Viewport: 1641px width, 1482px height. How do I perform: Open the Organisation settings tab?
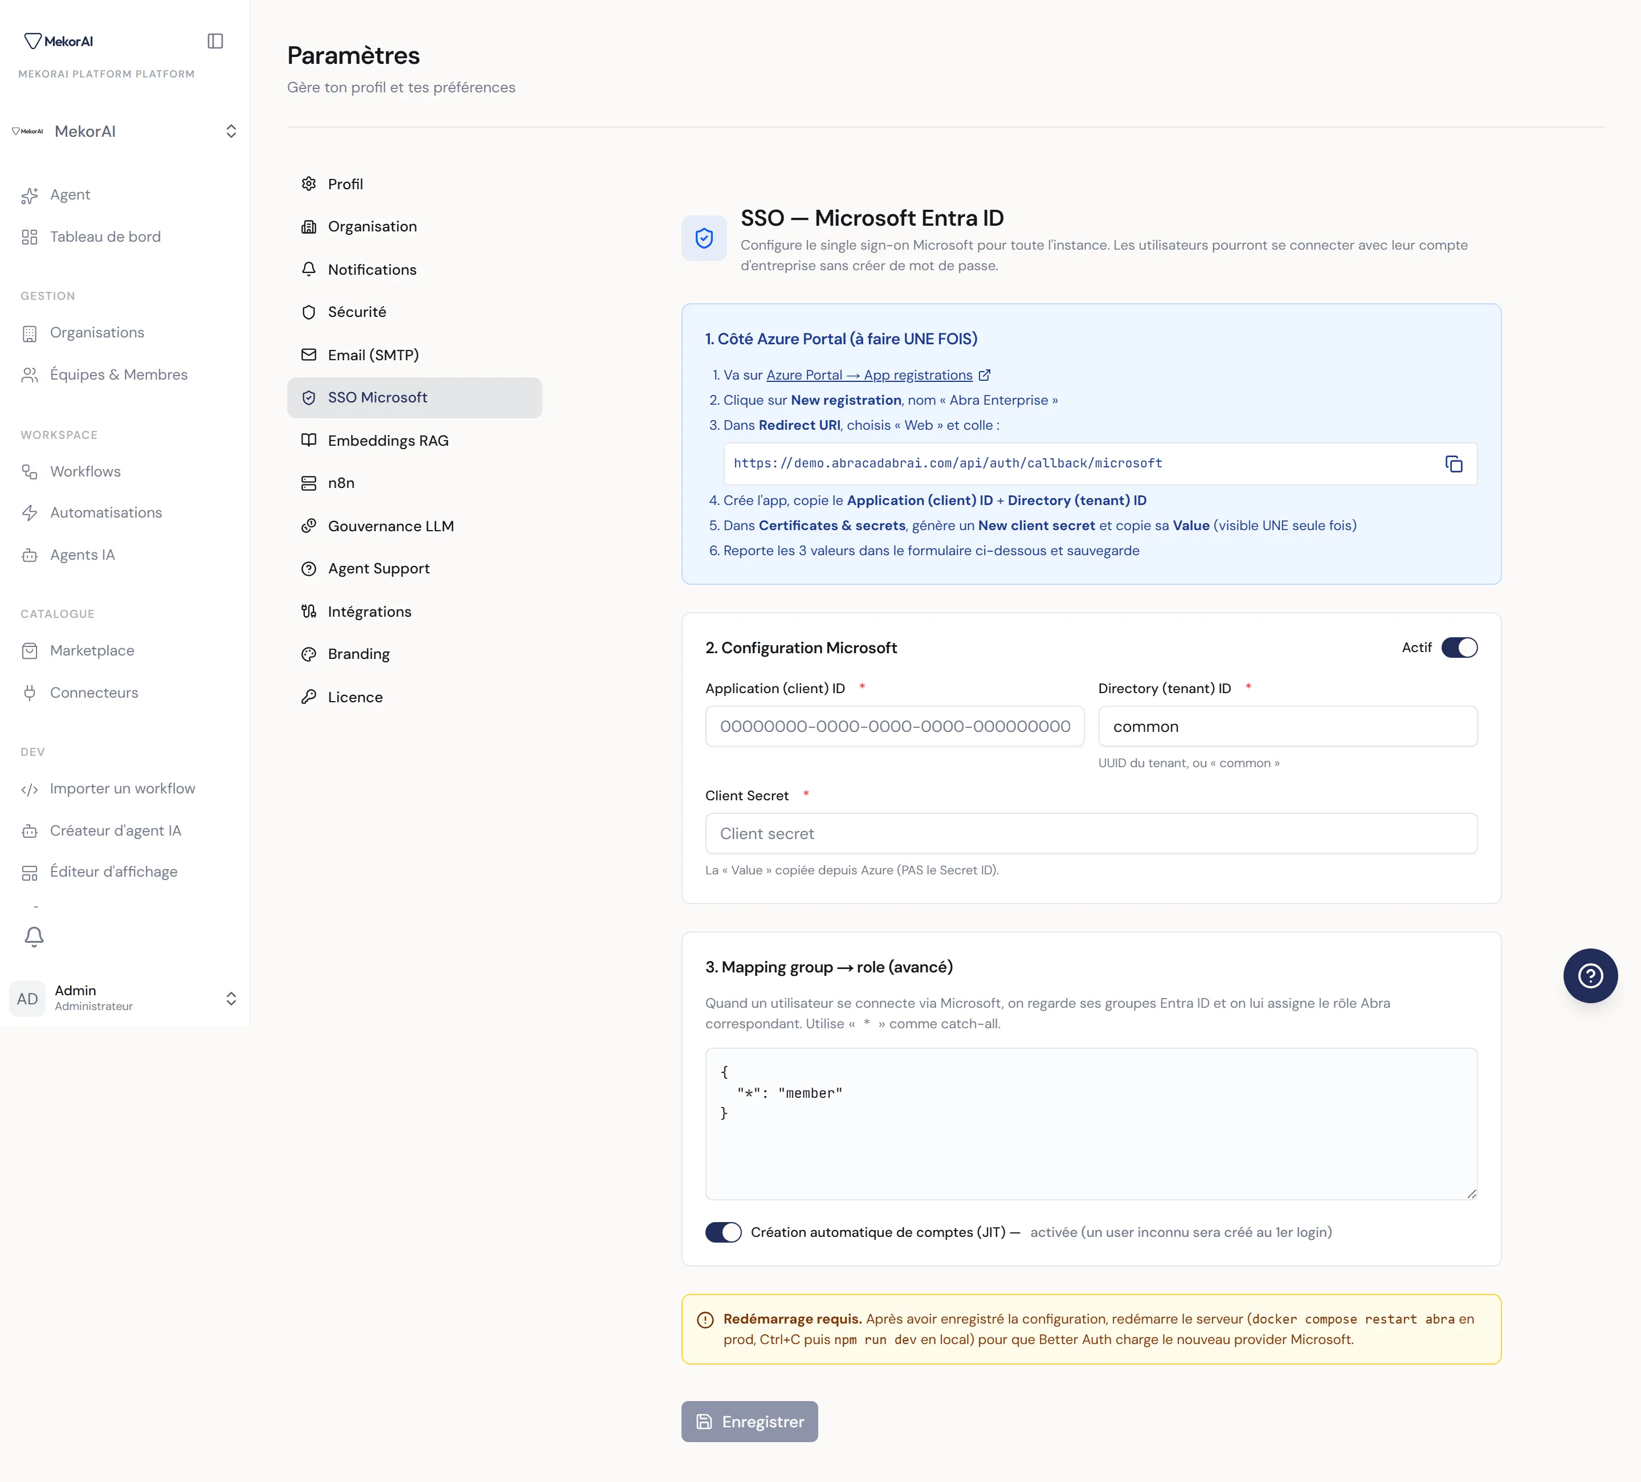(414, 226)
